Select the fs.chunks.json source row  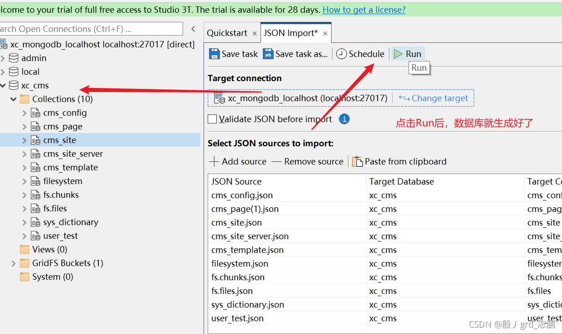coord(385,277)
